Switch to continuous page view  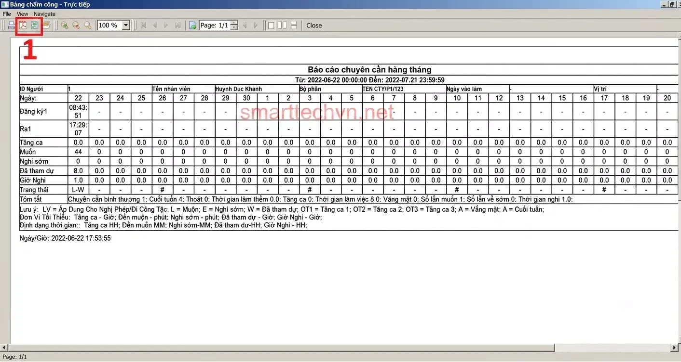click(294, 26)
